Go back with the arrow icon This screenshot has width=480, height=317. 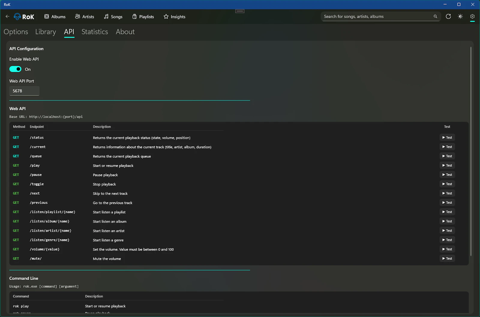(x=7, y=16)
